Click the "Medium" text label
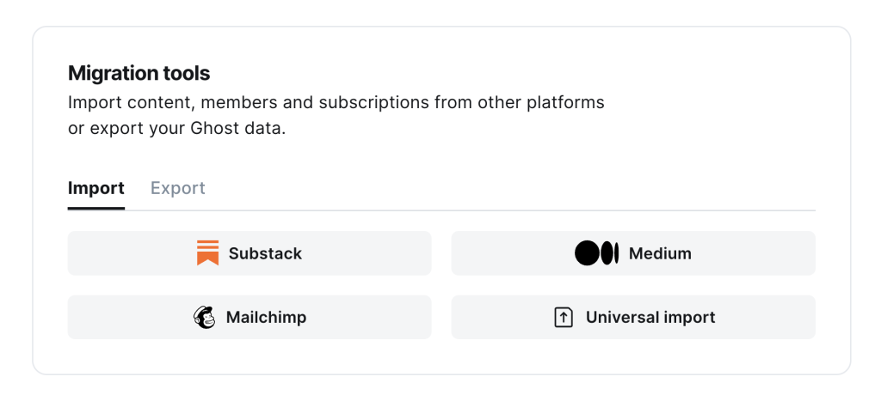This screenshot has width=881, height=401. pos(660,253)
